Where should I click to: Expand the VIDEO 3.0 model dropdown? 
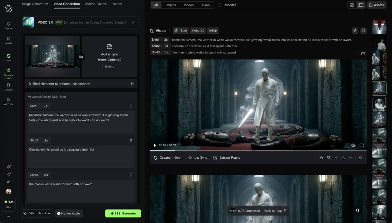point(133,22)
